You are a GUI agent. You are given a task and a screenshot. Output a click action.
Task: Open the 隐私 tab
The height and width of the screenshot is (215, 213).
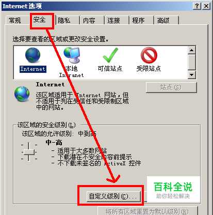pos(64,21)
